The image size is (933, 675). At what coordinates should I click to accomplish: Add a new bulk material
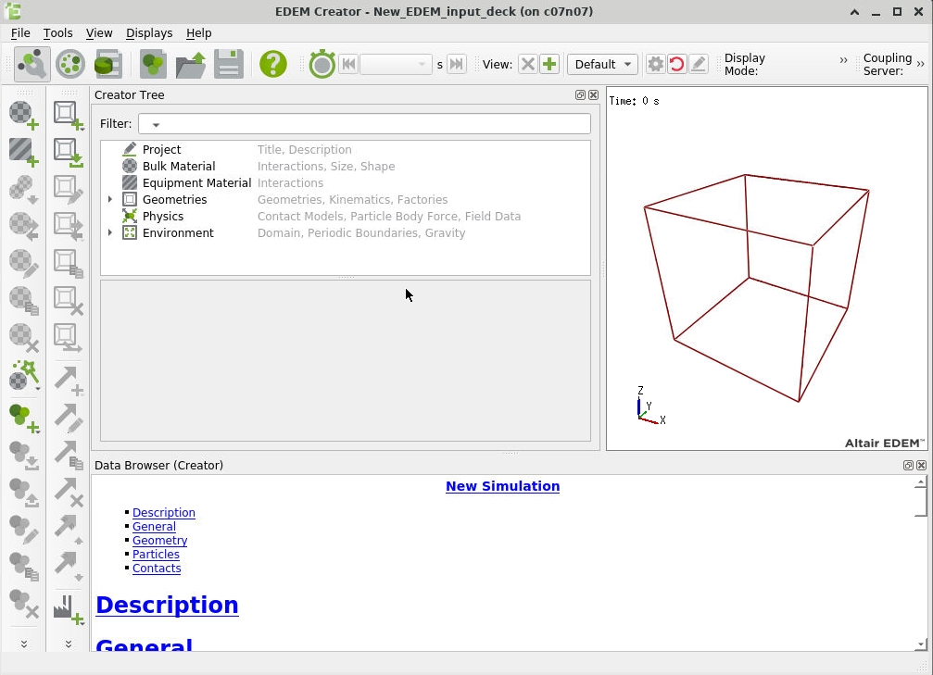coord(24,115)
